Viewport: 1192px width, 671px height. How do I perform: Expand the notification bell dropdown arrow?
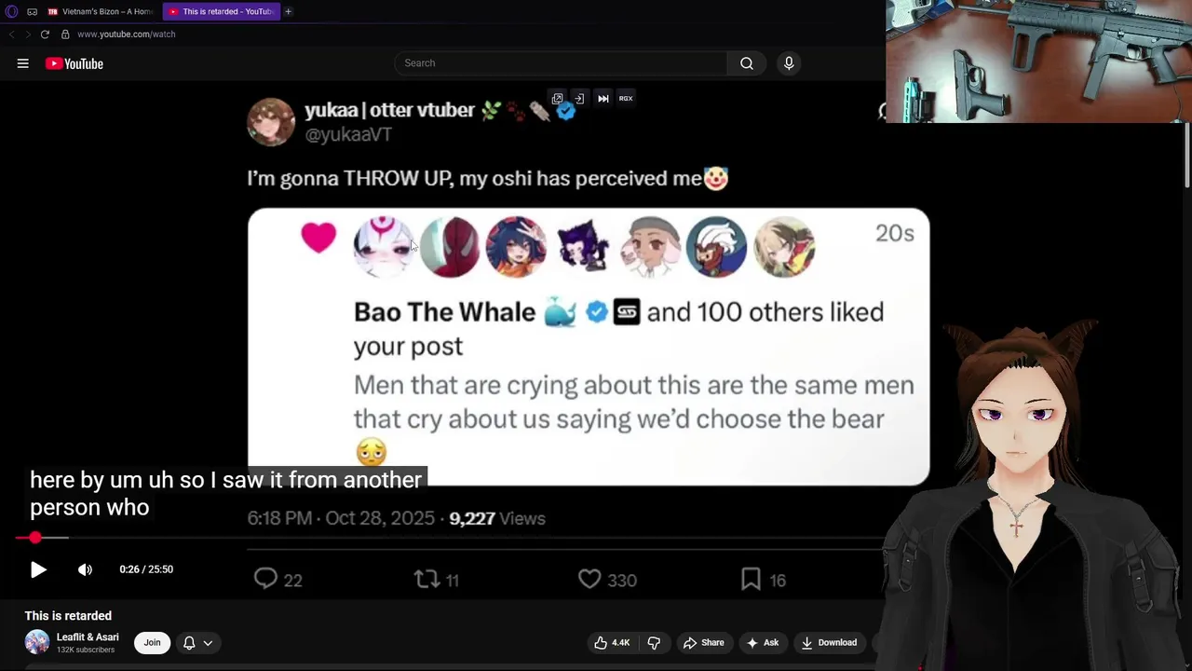pos(208,642)
